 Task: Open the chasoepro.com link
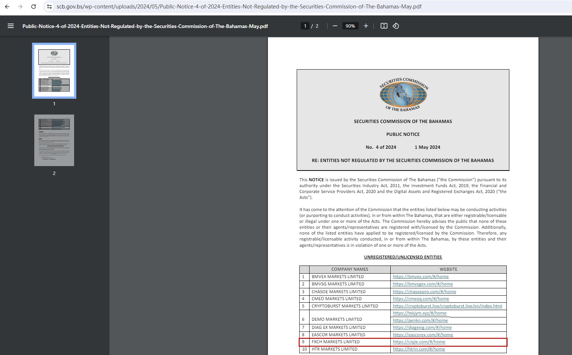(x=424, y=292)
